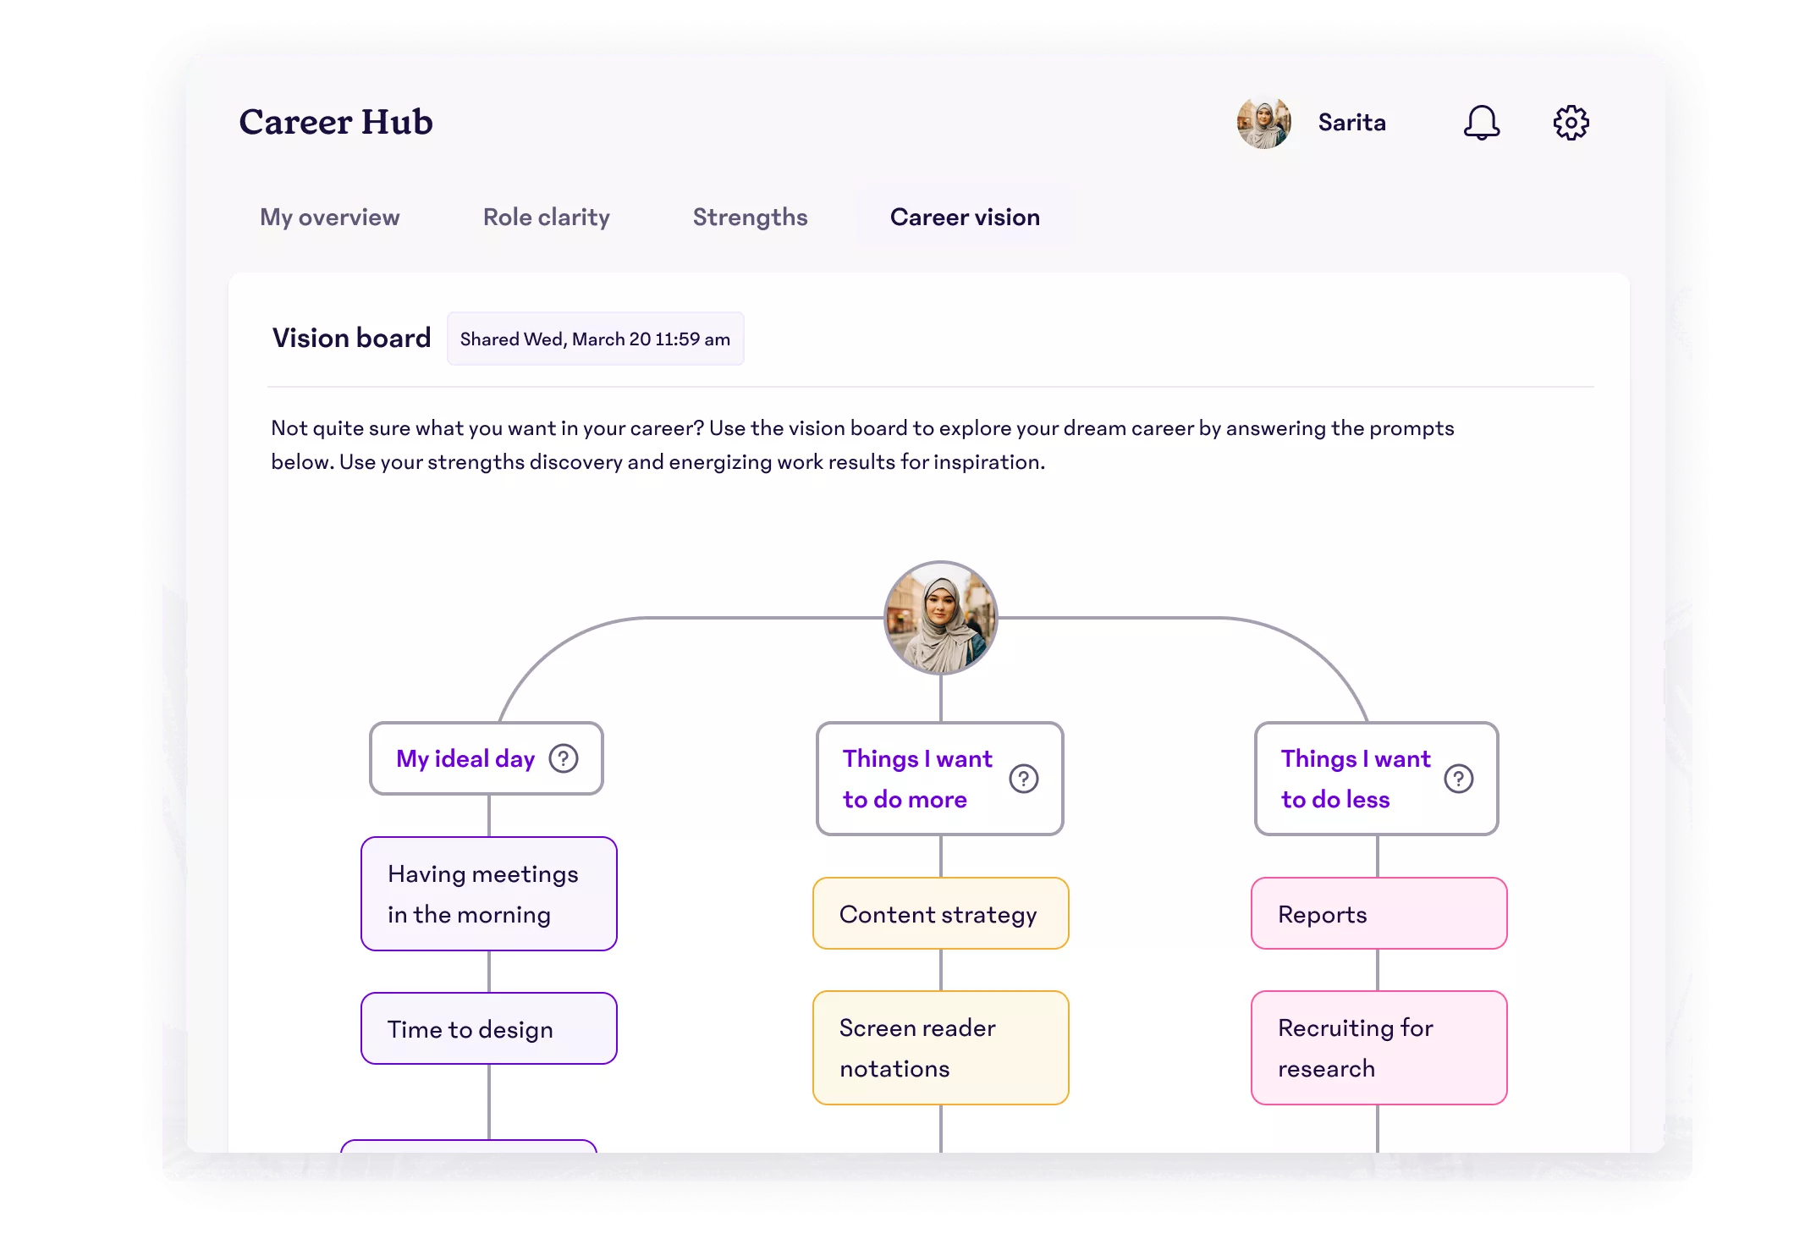Click the Shared date timestamp button

(x=595, y=338)
